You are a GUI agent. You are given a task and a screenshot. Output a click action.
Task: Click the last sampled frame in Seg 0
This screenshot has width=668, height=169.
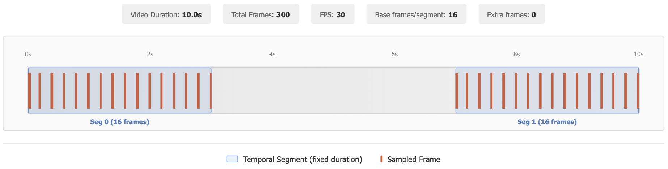coord(210,91)
